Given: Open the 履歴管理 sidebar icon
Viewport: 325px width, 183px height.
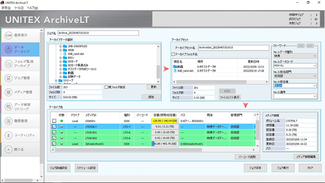Looking at the screenshot, I should coord(8,121).
